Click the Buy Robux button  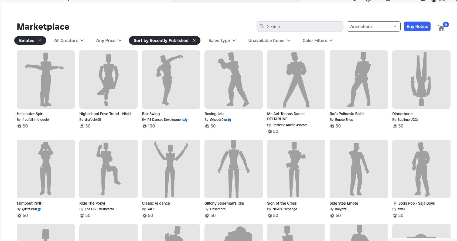[417, 26]
